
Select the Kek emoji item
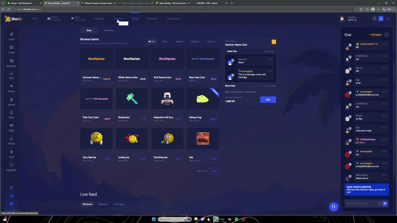click(203, 146)
